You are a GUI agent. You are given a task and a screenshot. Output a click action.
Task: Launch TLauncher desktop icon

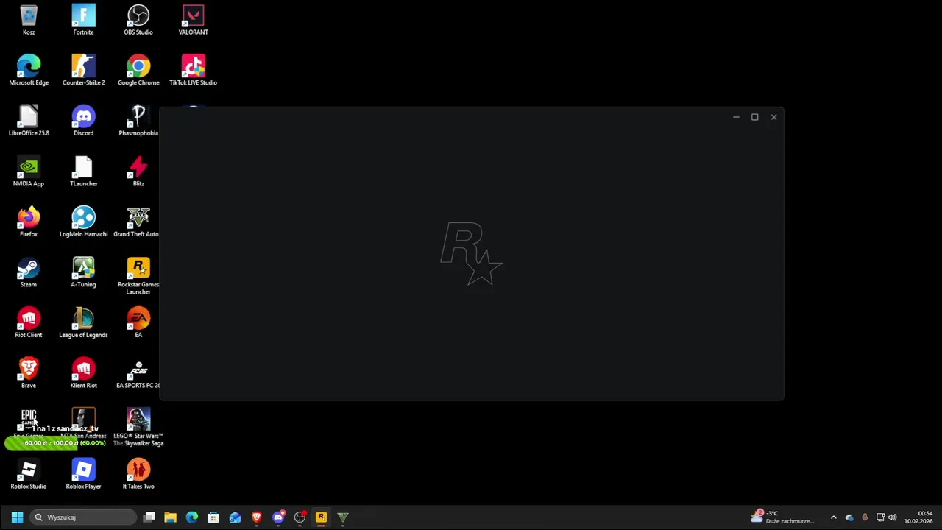(x=83, y=171)
